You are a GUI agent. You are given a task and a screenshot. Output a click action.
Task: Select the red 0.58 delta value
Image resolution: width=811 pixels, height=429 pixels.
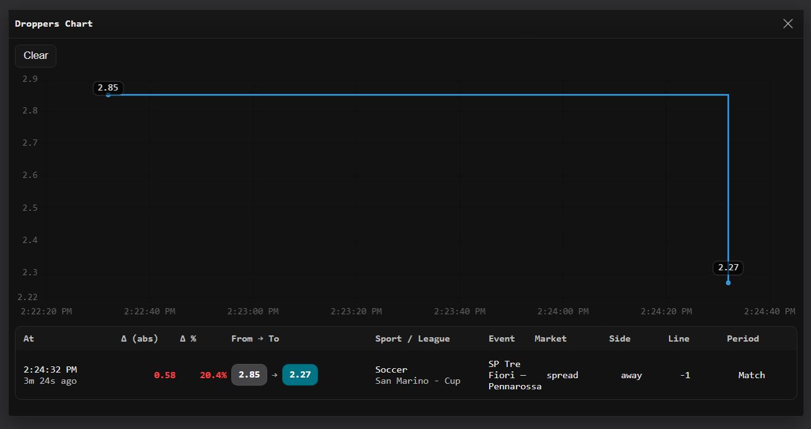click(x=164, y=375)
